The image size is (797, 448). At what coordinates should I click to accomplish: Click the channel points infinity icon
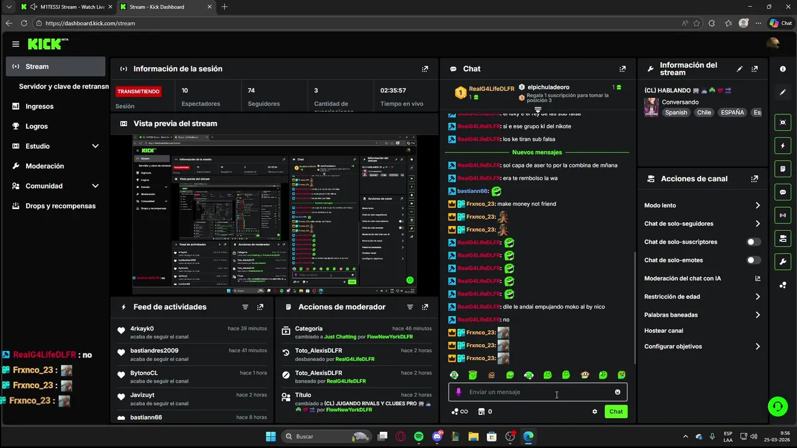click(460, 411)
